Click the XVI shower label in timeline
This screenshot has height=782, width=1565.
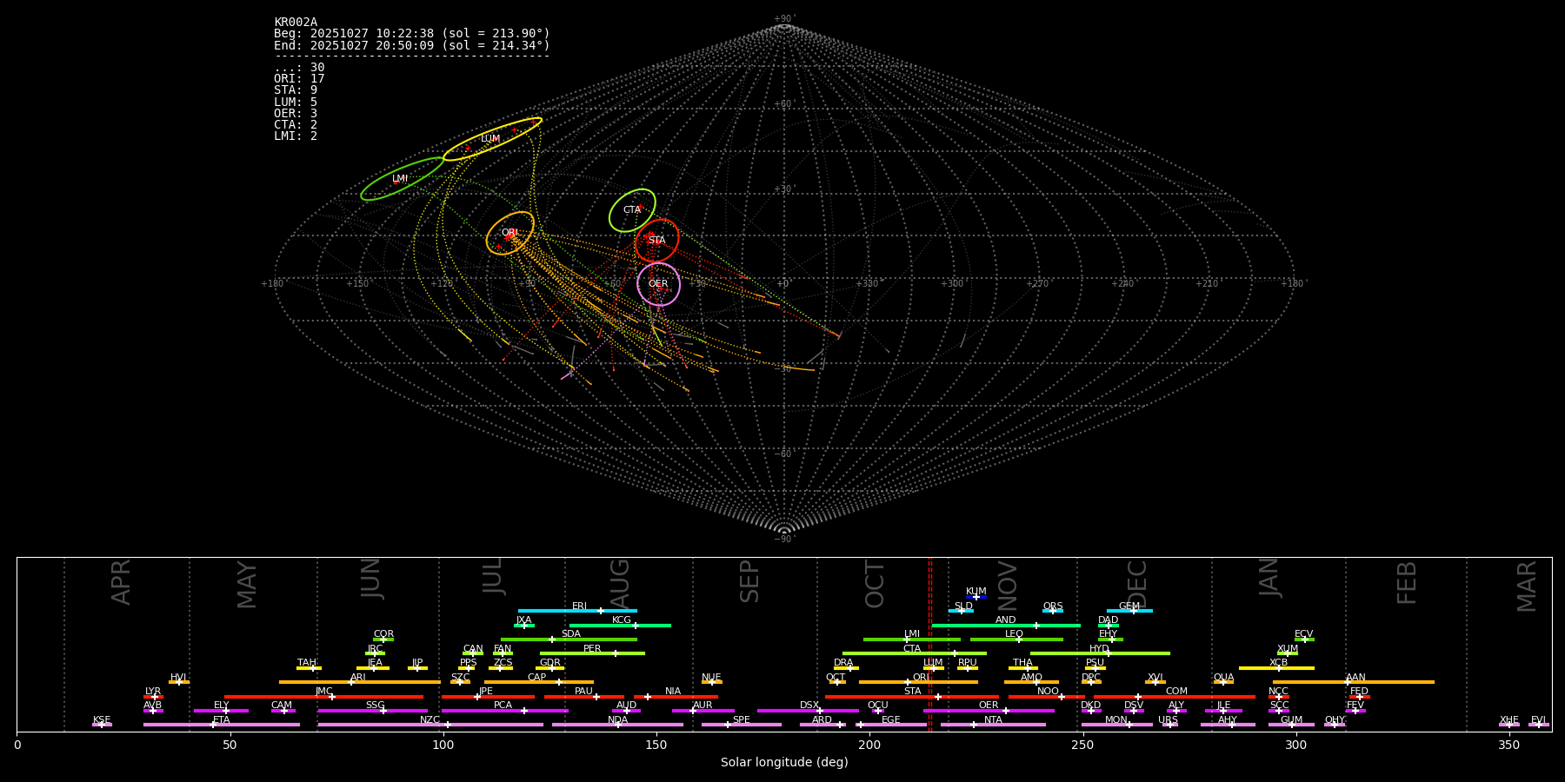click(x=1155, y=678)
